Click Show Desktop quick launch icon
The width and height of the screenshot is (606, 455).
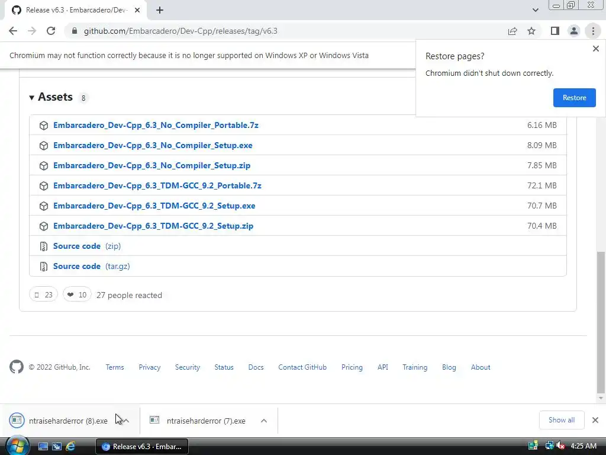click(x=43, y=447)
